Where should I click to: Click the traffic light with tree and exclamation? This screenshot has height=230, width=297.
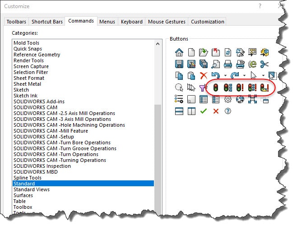252,87
